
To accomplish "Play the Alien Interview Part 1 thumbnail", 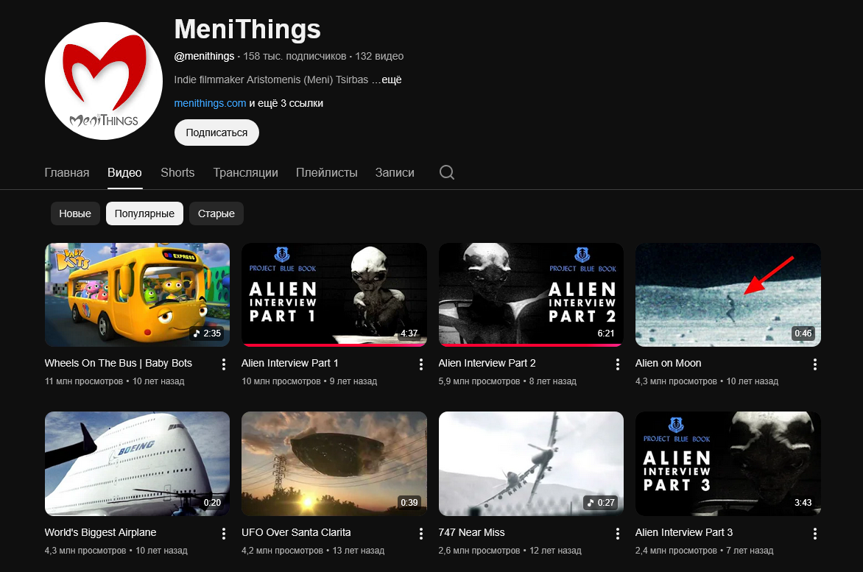I will coord(334,294).
